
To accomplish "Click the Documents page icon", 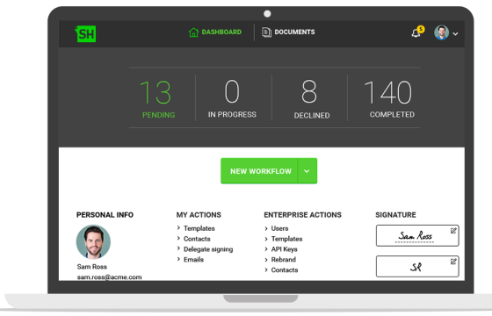I will point(266,32).
